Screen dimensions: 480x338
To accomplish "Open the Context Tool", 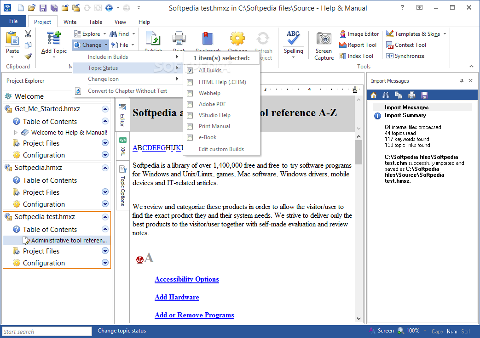I will [406, 45].
